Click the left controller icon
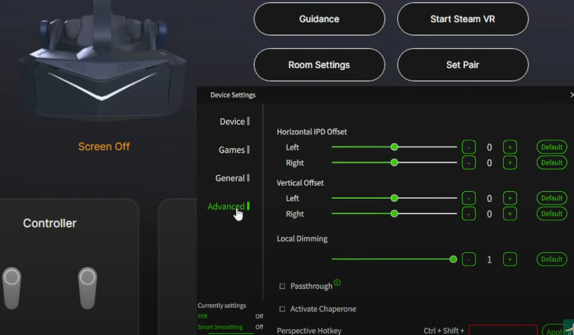574x335 pixels. 12,287
